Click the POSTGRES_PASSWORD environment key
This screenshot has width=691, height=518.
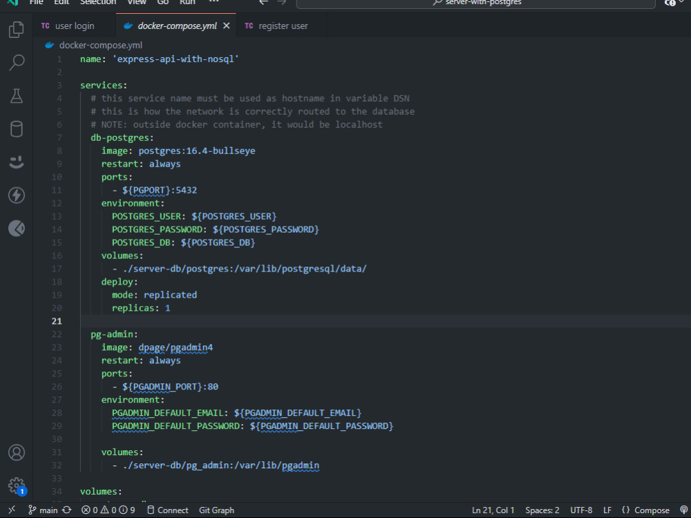click(157, 229)
